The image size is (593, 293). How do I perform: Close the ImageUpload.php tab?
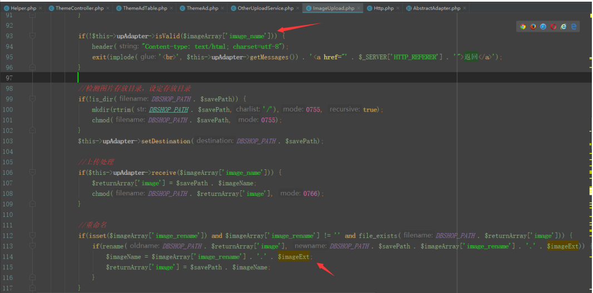(358, 8)
